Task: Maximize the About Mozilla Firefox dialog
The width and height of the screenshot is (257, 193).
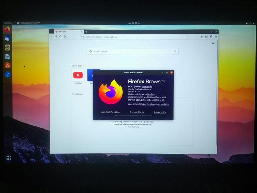Action: click(x=167, y=72)
